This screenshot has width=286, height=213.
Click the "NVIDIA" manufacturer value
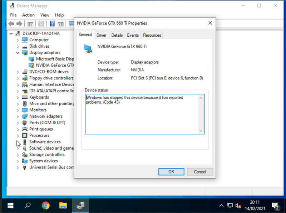click(137, 70)
